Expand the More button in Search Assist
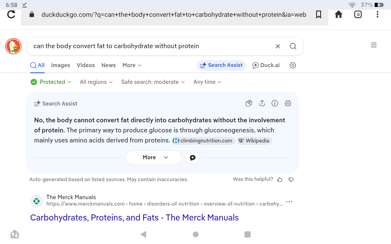Viewport: 391px width, 244px height. [x=154, y=158]
